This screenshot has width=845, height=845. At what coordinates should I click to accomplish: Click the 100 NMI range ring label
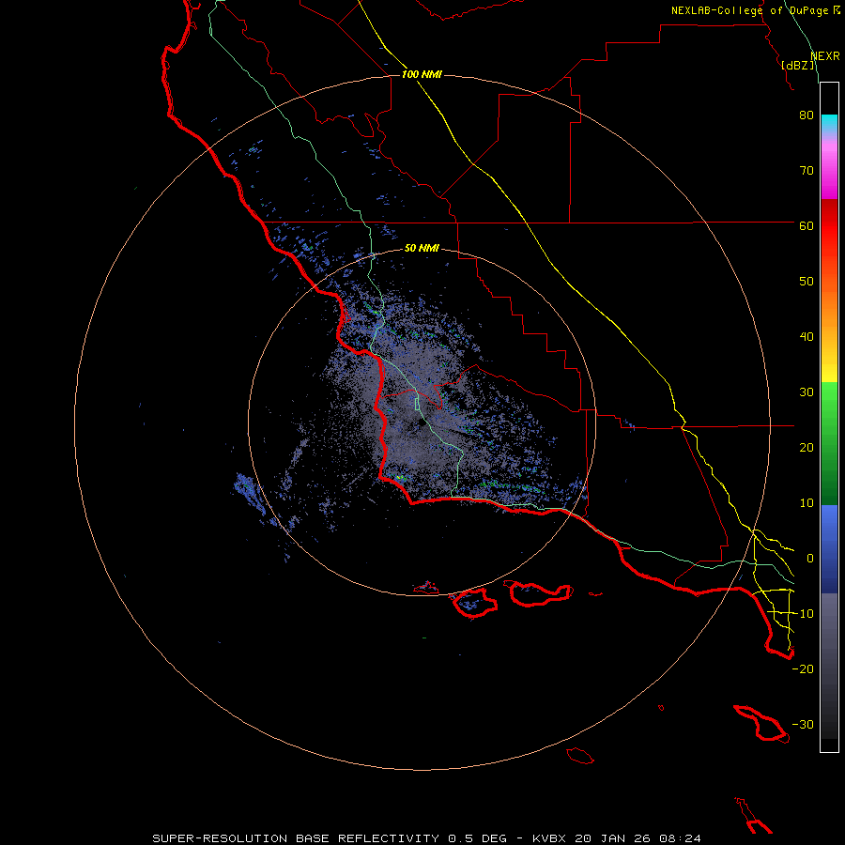pos(422,74)
